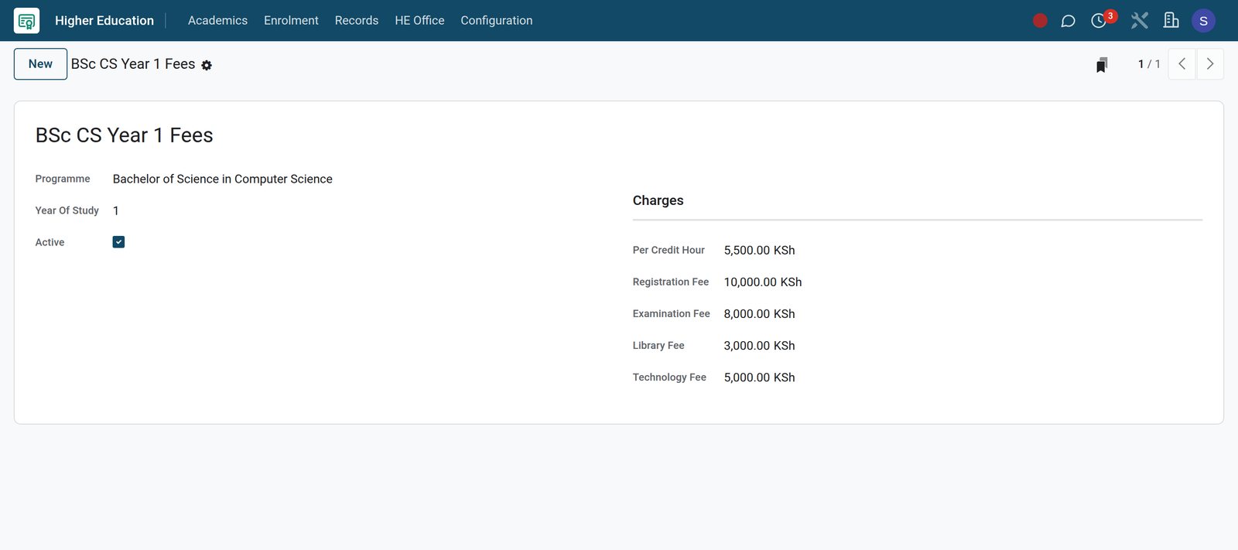The image size is (1238, 550).
Task: Click the Programme field label
Action: tap(63, 179)
